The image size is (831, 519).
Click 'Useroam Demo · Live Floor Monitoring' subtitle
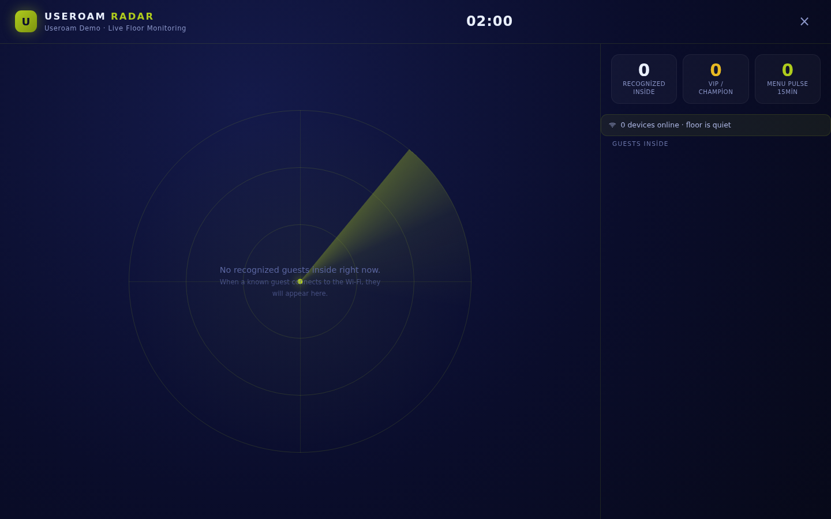(115, 28)
